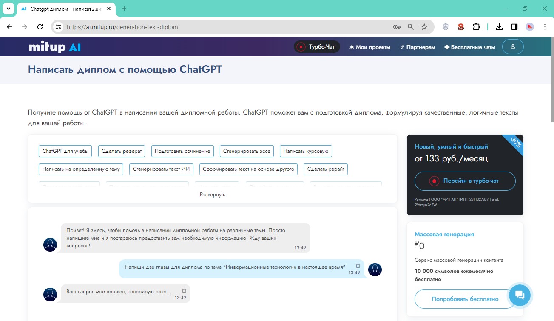Click the Турбо-Чат button in header
The height and width of the screenshot is (321, 554).
tap(317, 47)
